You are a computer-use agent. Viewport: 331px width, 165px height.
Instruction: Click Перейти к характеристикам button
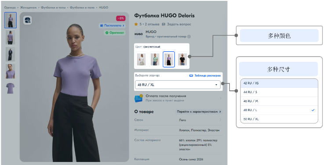199,112
